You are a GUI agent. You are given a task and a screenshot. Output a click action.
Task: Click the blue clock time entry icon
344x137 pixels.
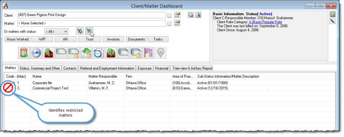tap(36, 53)
